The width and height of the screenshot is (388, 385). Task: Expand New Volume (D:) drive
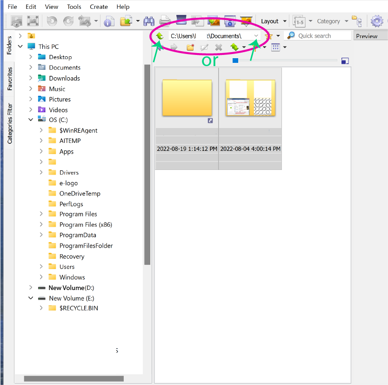coord(31,288)
